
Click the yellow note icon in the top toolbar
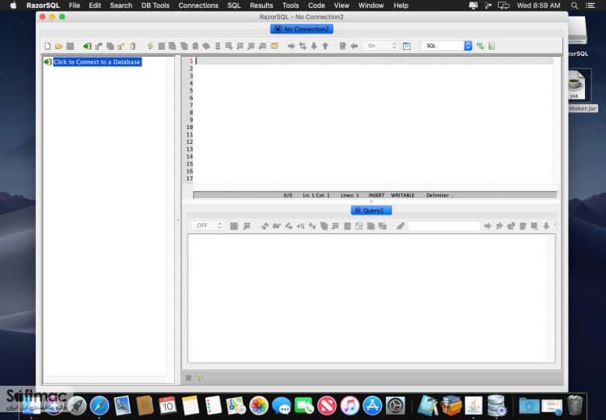coord(275,46)
